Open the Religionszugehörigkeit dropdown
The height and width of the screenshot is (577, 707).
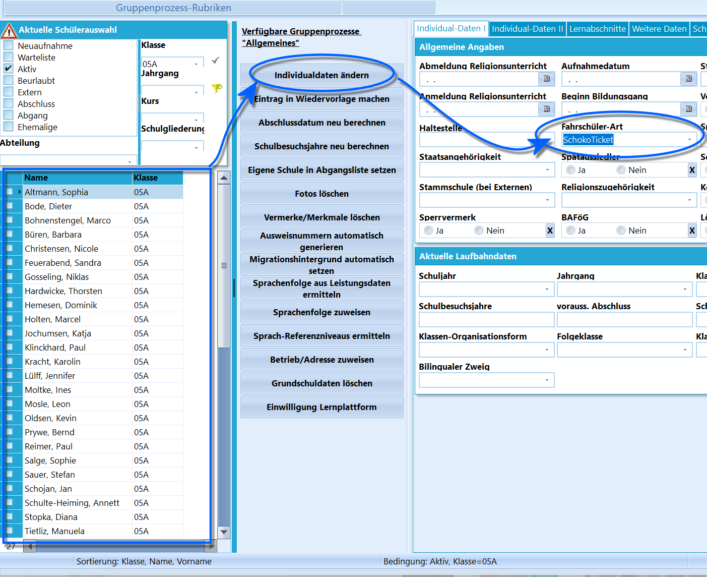[689, 200]
